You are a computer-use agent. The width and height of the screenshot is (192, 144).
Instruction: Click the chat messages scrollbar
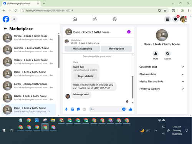pyautogui.click(x=132, y=87)
